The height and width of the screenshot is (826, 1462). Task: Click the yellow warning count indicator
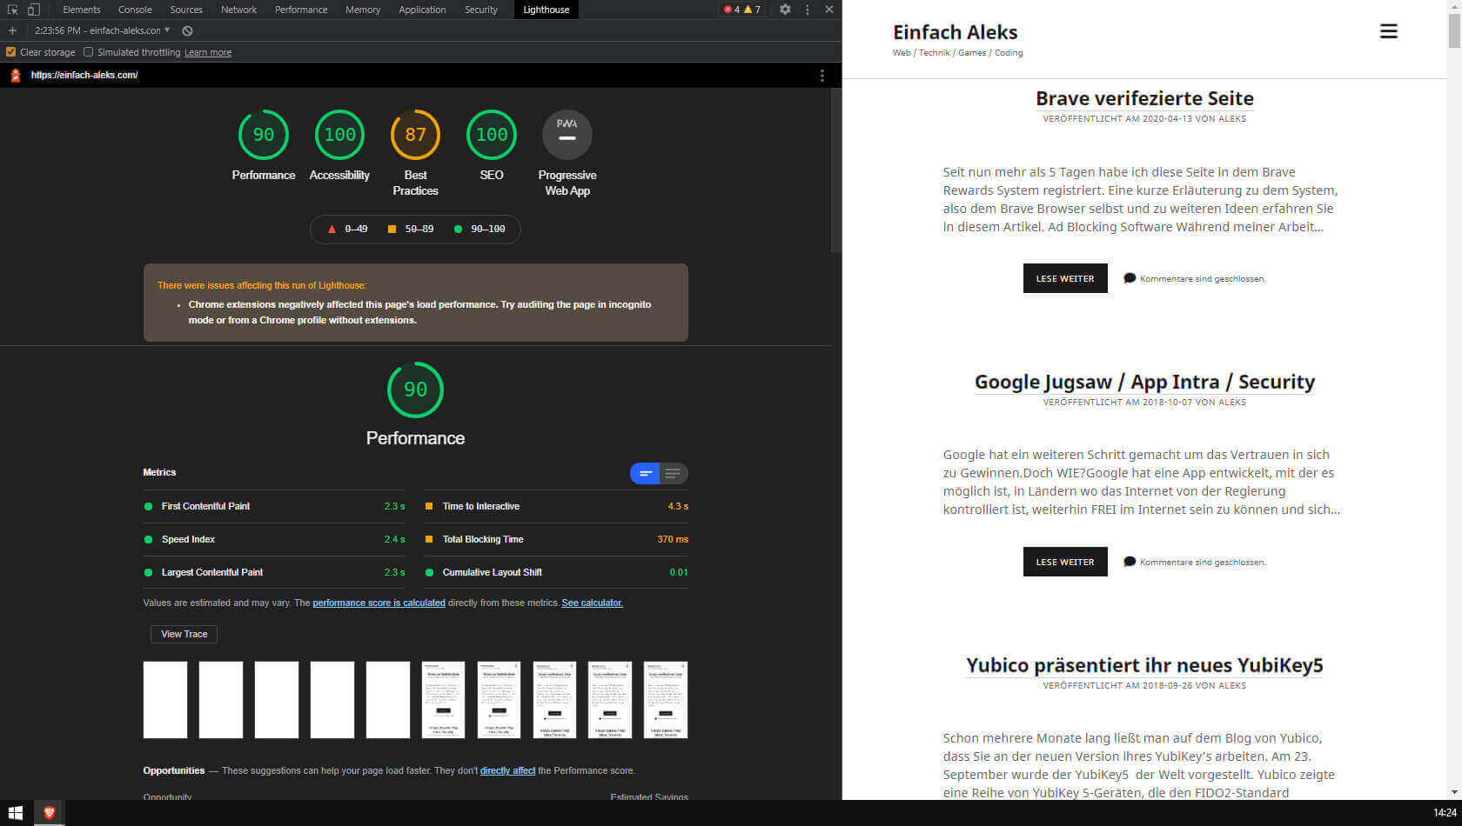(753, 10)
